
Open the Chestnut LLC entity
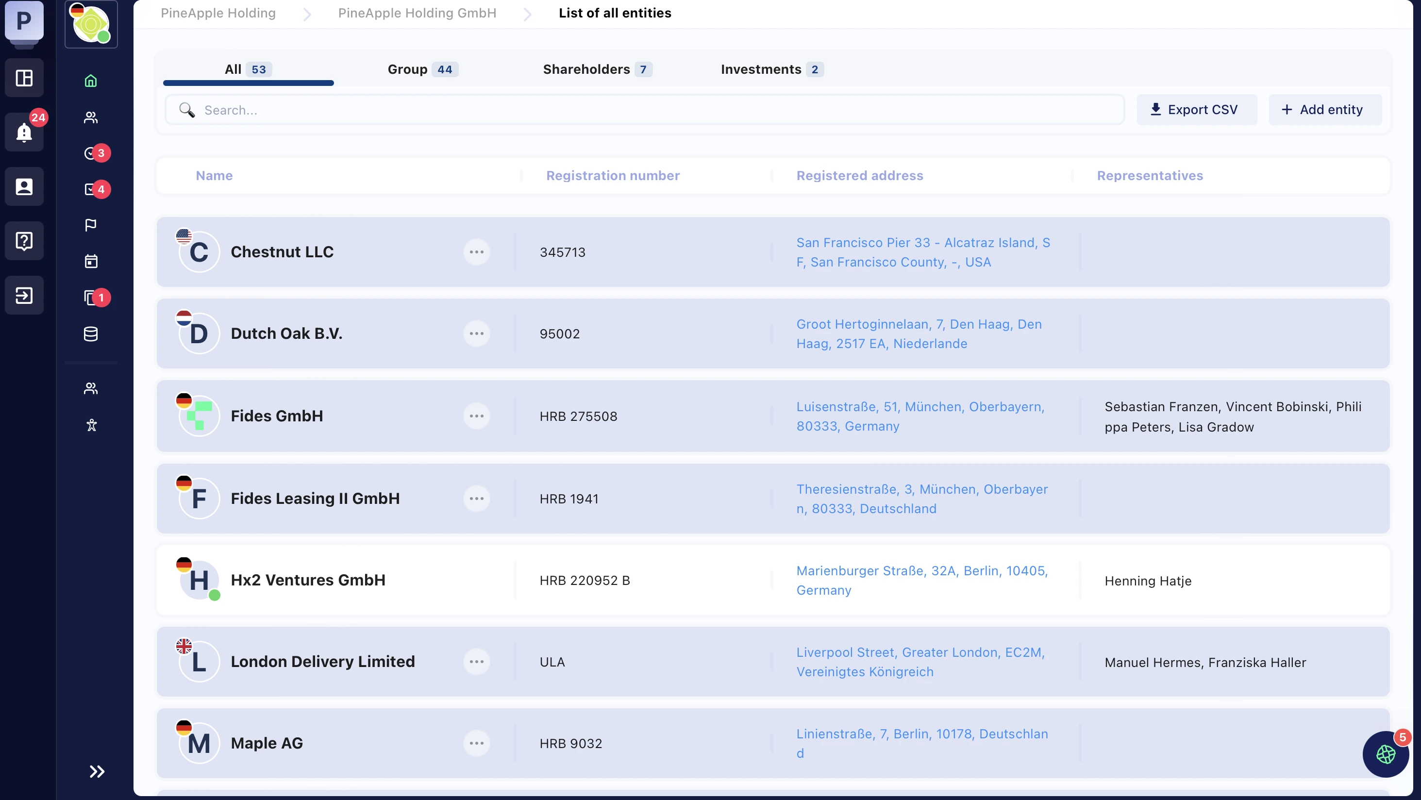(282, 252)
